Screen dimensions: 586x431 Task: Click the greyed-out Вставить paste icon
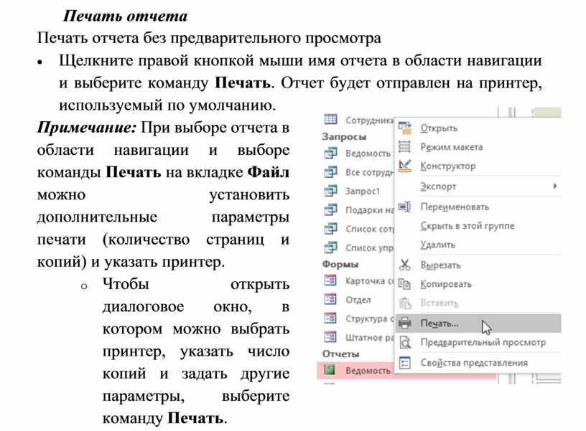(x=405, y=303)
